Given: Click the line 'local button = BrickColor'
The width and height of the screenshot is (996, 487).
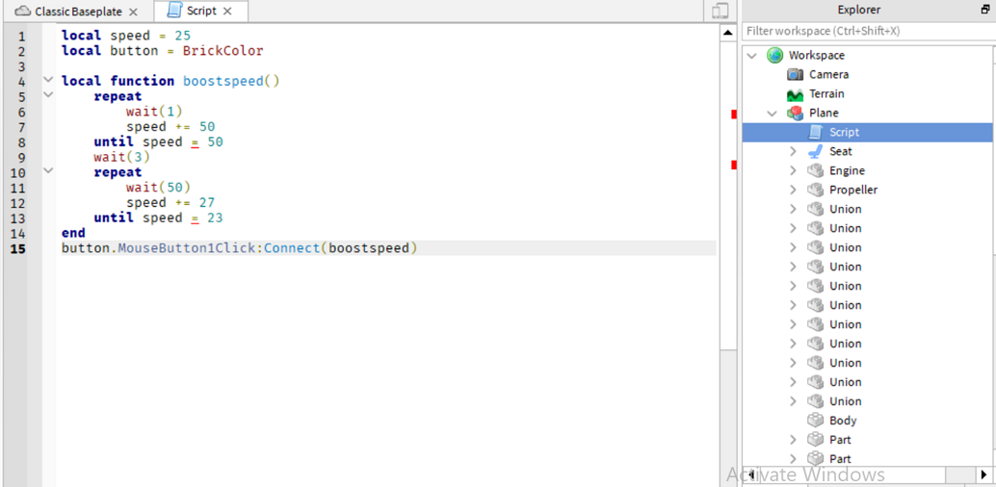Looking at the screenshot, I should tap(162, 51).
